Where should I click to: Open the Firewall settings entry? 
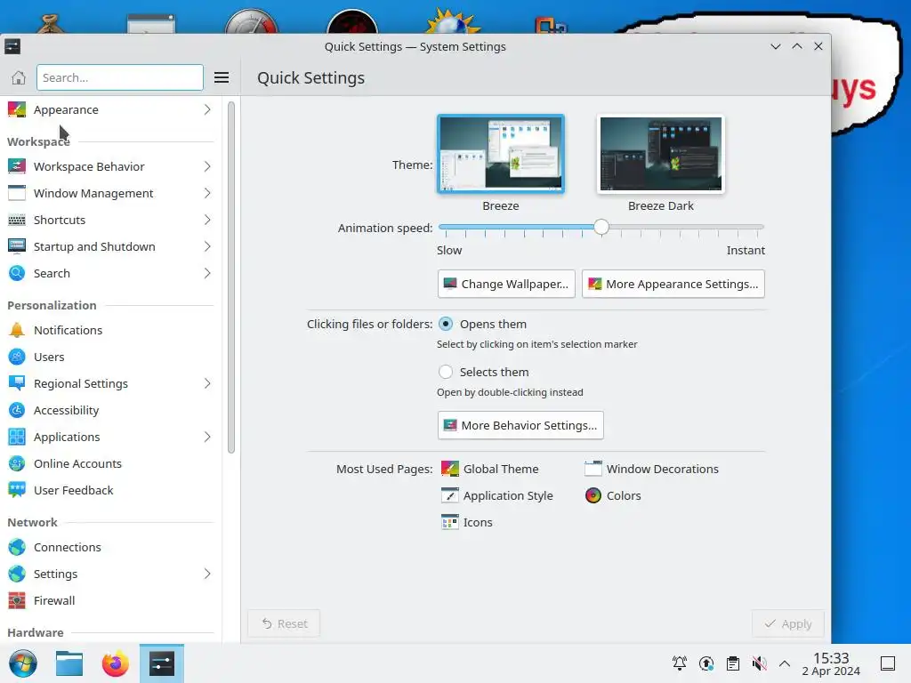(x=110, y=600)
